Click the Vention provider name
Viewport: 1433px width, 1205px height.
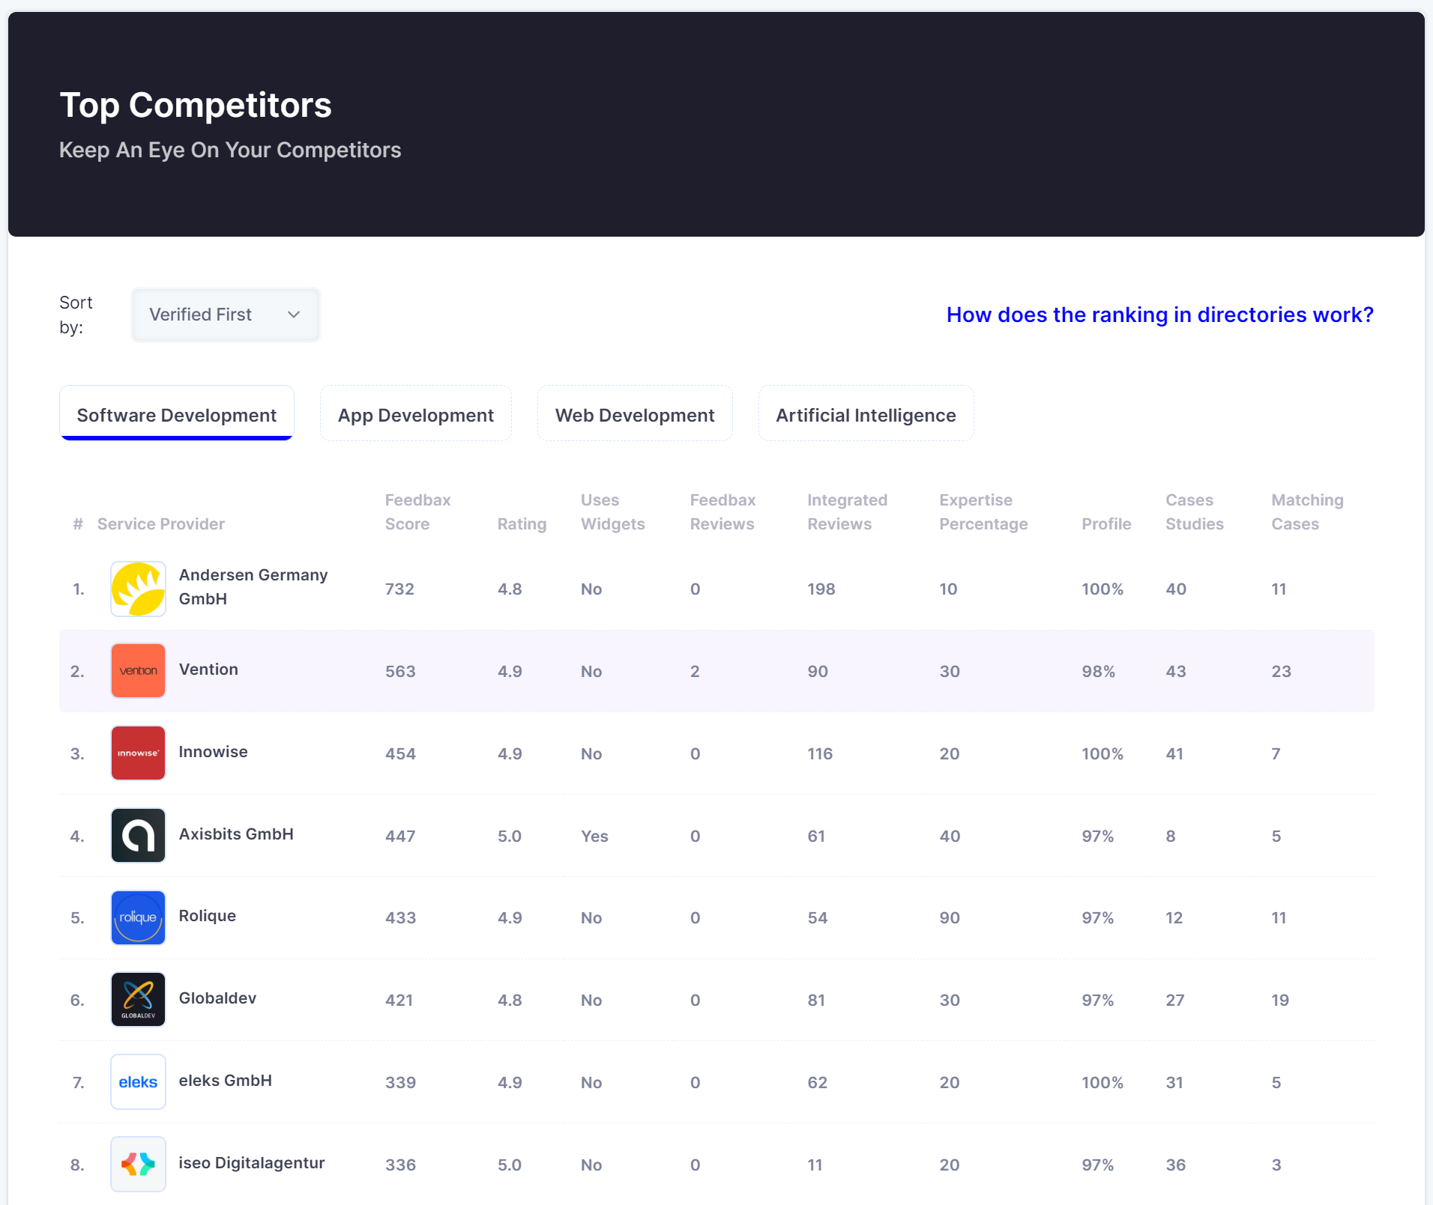tap(208, 670)
